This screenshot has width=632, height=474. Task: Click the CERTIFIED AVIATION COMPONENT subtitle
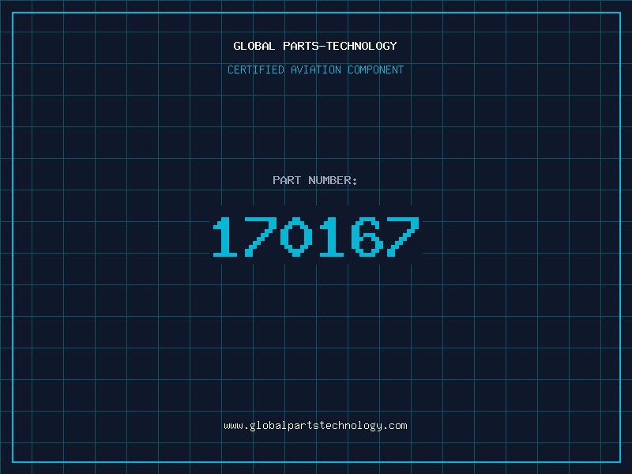pos(315,70)
